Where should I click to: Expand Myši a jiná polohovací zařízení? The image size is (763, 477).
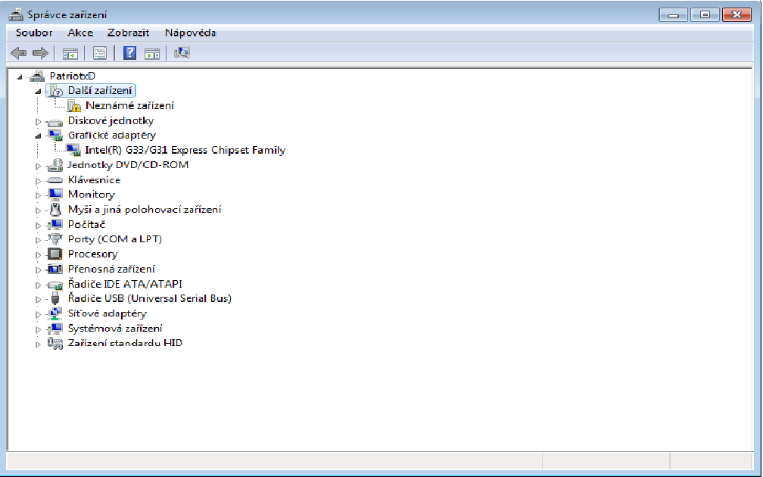(x=38, y=210)
